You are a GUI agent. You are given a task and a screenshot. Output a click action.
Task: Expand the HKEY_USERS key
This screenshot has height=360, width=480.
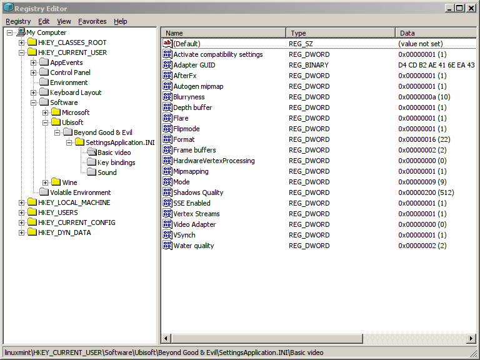(21, 212)
